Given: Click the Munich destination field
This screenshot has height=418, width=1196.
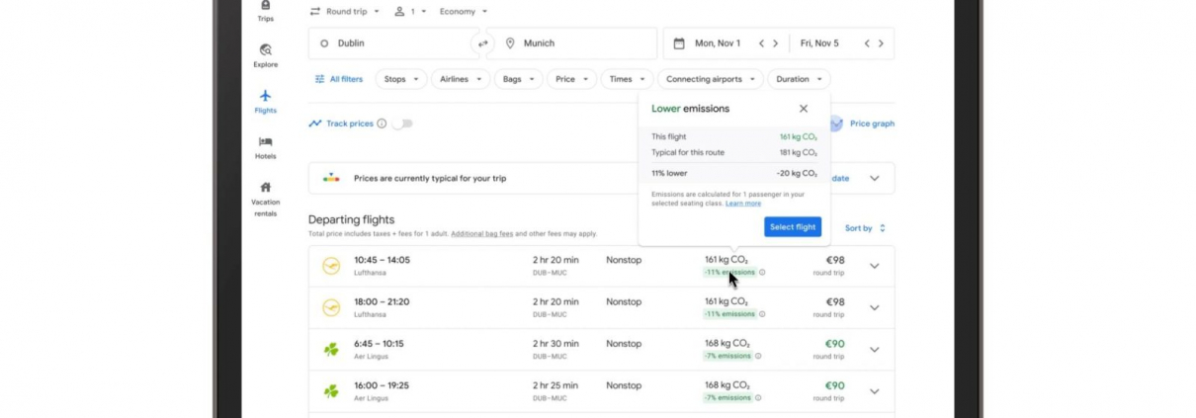Looking at the screenshot, I should tap(573, 43).
